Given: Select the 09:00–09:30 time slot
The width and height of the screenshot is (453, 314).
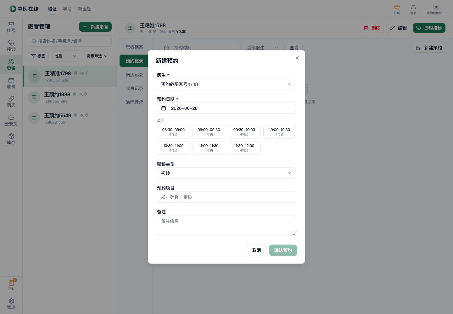Looking at the screenshot, I should (x=209, y=132).
